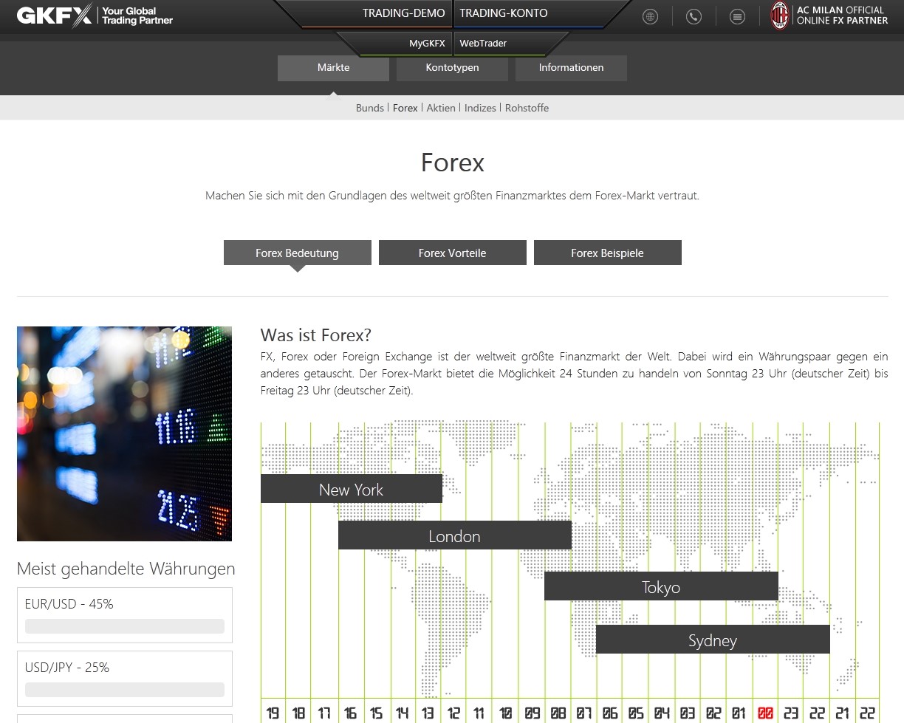Click the 12 hour marker
Image resolution: width=904 pixels, height=723 pixels.
point(453,713)
